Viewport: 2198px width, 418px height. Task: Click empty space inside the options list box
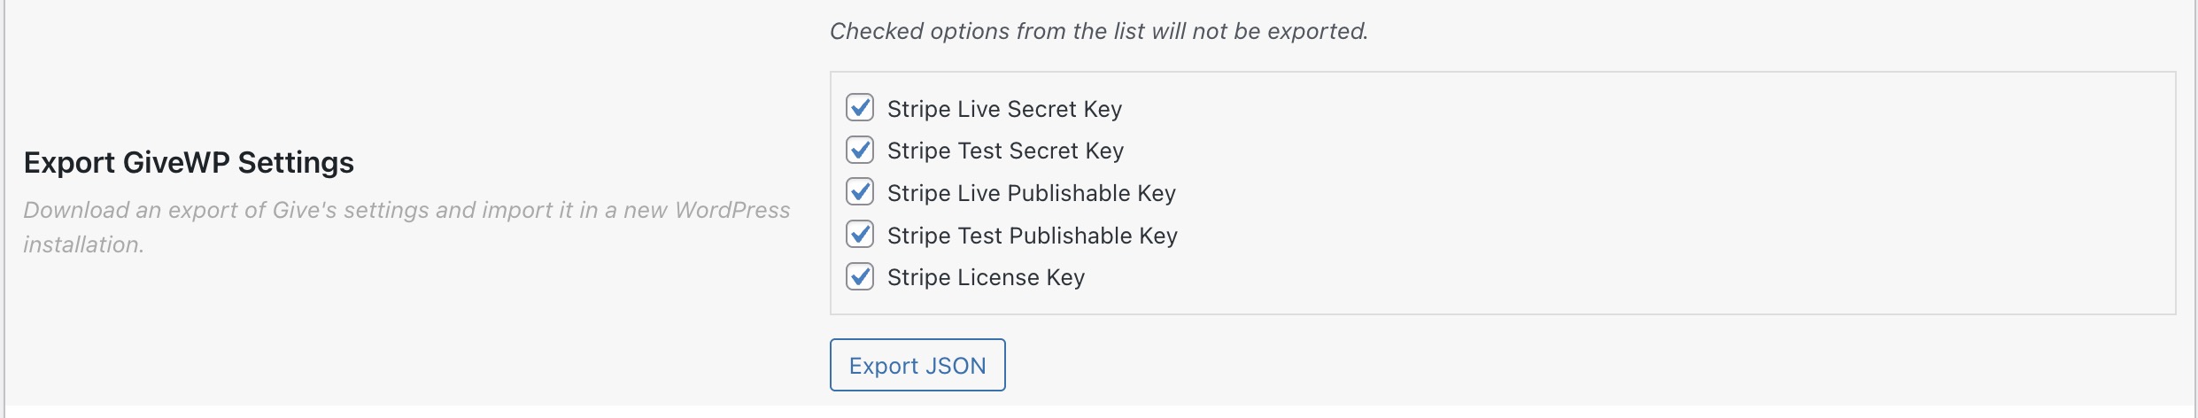coord(1683,195)
